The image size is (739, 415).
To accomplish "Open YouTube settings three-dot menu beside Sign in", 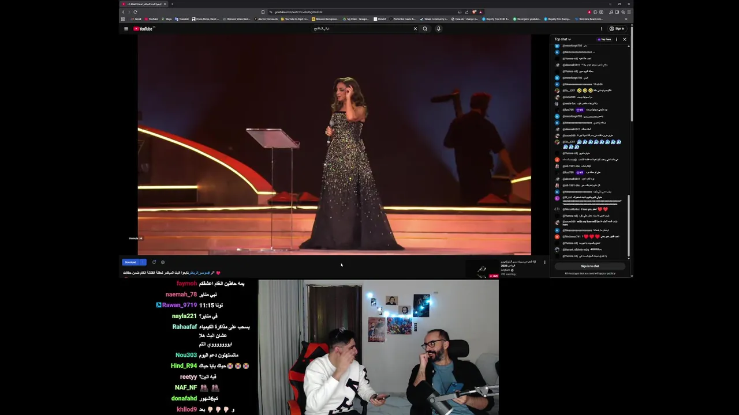I will pos(602,29).
